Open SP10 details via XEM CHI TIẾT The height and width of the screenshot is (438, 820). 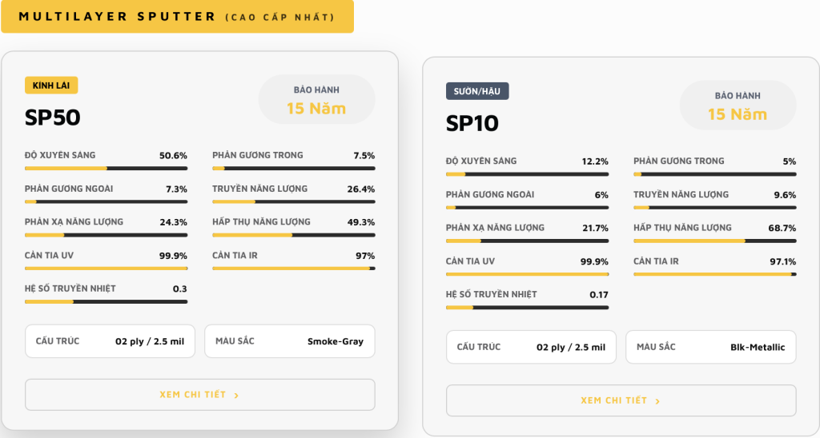coord(621,400)
